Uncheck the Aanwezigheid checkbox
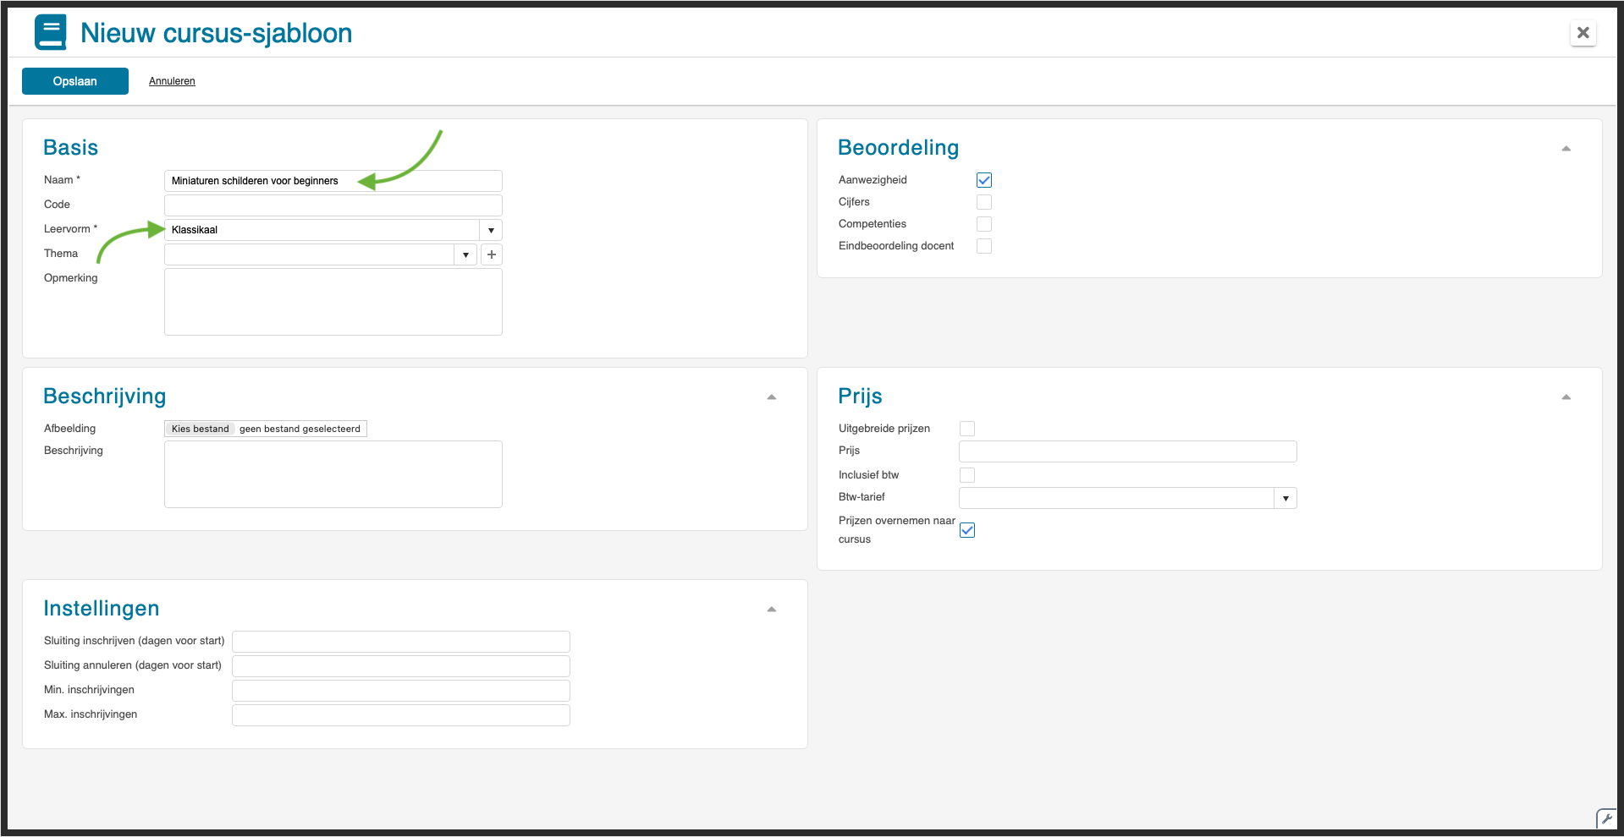The width and height of the screenshot is (1624, 837). [x=983, y=180]
